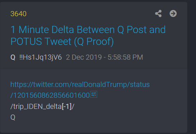The image size is (196, 134).
Task: Click the bold Q author name
Action: point(13,57)
